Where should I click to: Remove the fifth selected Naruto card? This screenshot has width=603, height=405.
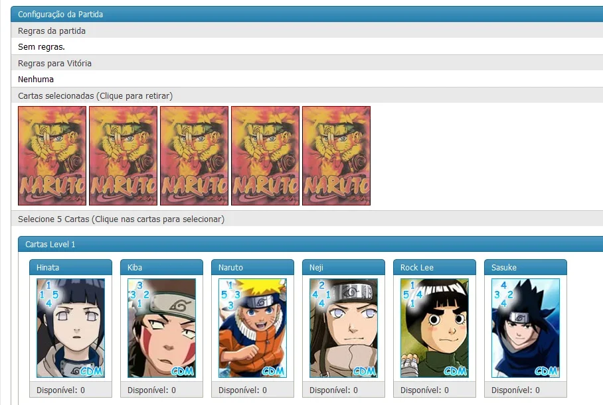[x=337, y=156]
